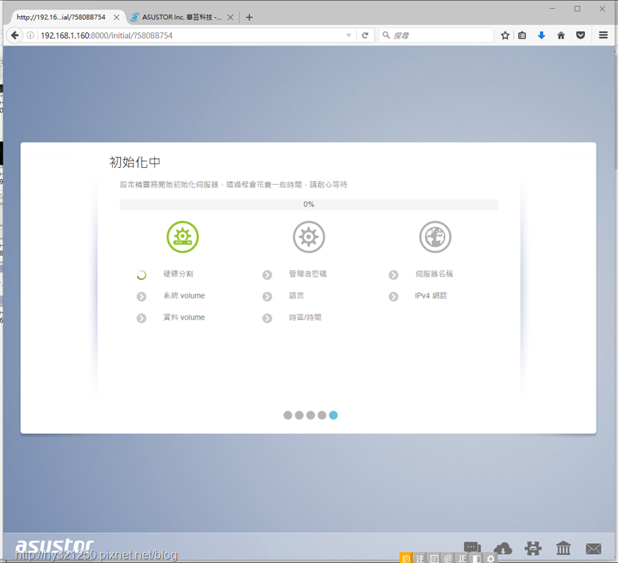Click the 時區/時間 step label
The width and height of the screenshot is (618, 563).
(x=305, y=317)
